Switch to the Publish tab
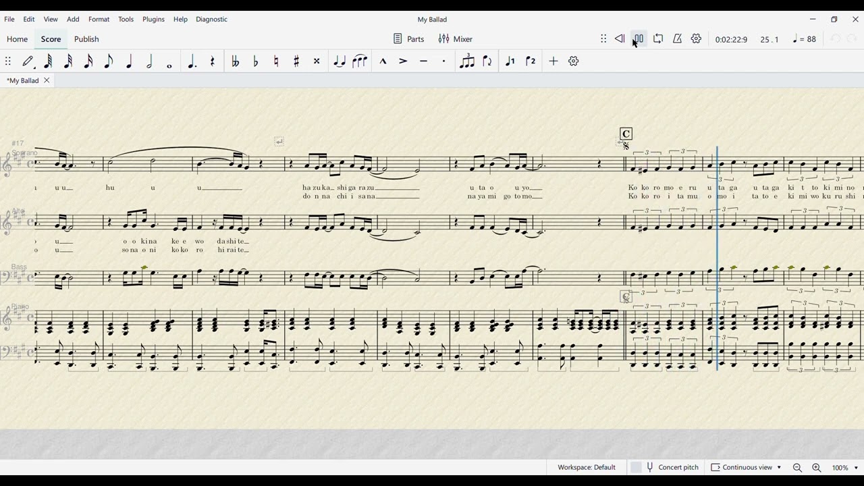864x486 pixels. point(86,39)
